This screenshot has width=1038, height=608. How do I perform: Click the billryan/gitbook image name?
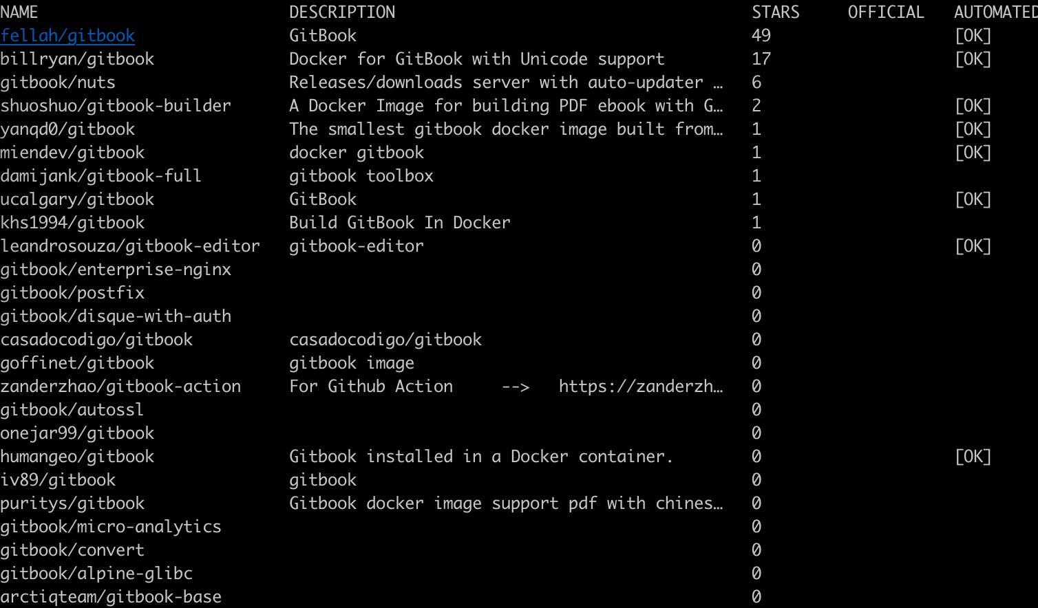click(77, 59)
